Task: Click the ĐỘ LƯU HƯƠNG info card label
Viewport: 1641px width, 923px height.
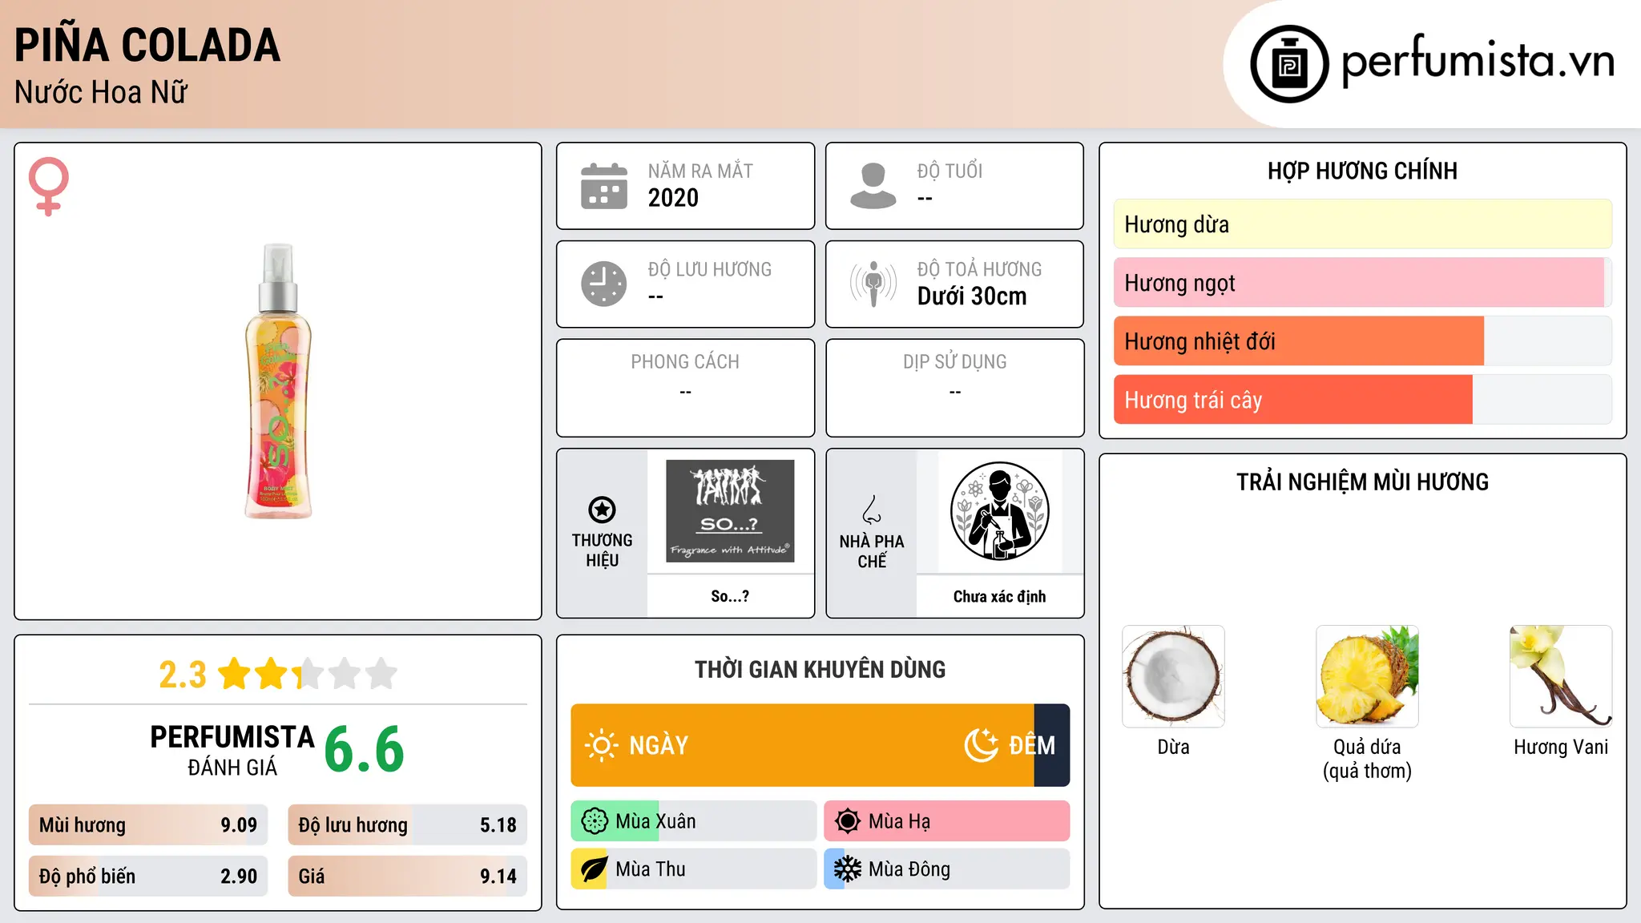Action: point(710,269)
